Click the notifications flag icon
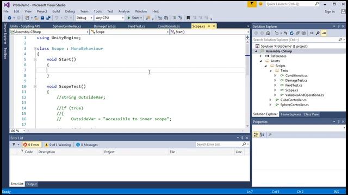Screen dimensions: 348x195 [252, 4]
